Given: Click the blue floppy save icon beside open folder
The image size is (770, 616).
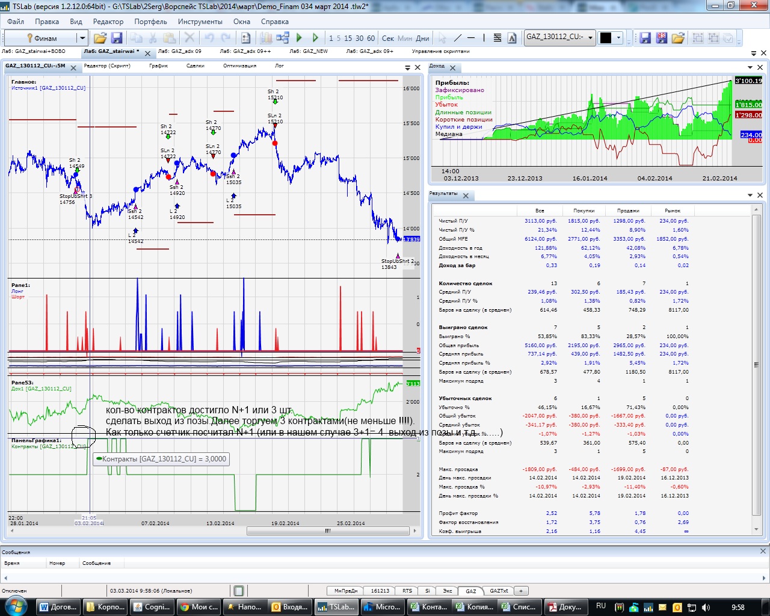Looking at the screenshot, I should click(117, 38).
